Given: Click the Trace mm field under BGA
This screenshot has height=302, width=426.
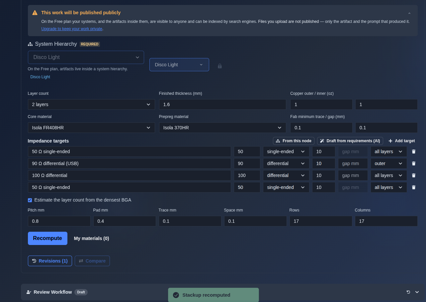Looking at the screenshot, I should 190,221.
